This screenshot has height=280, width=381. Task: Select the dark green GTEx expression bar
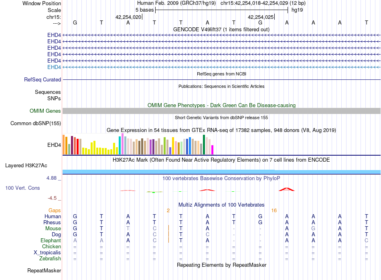204,145
